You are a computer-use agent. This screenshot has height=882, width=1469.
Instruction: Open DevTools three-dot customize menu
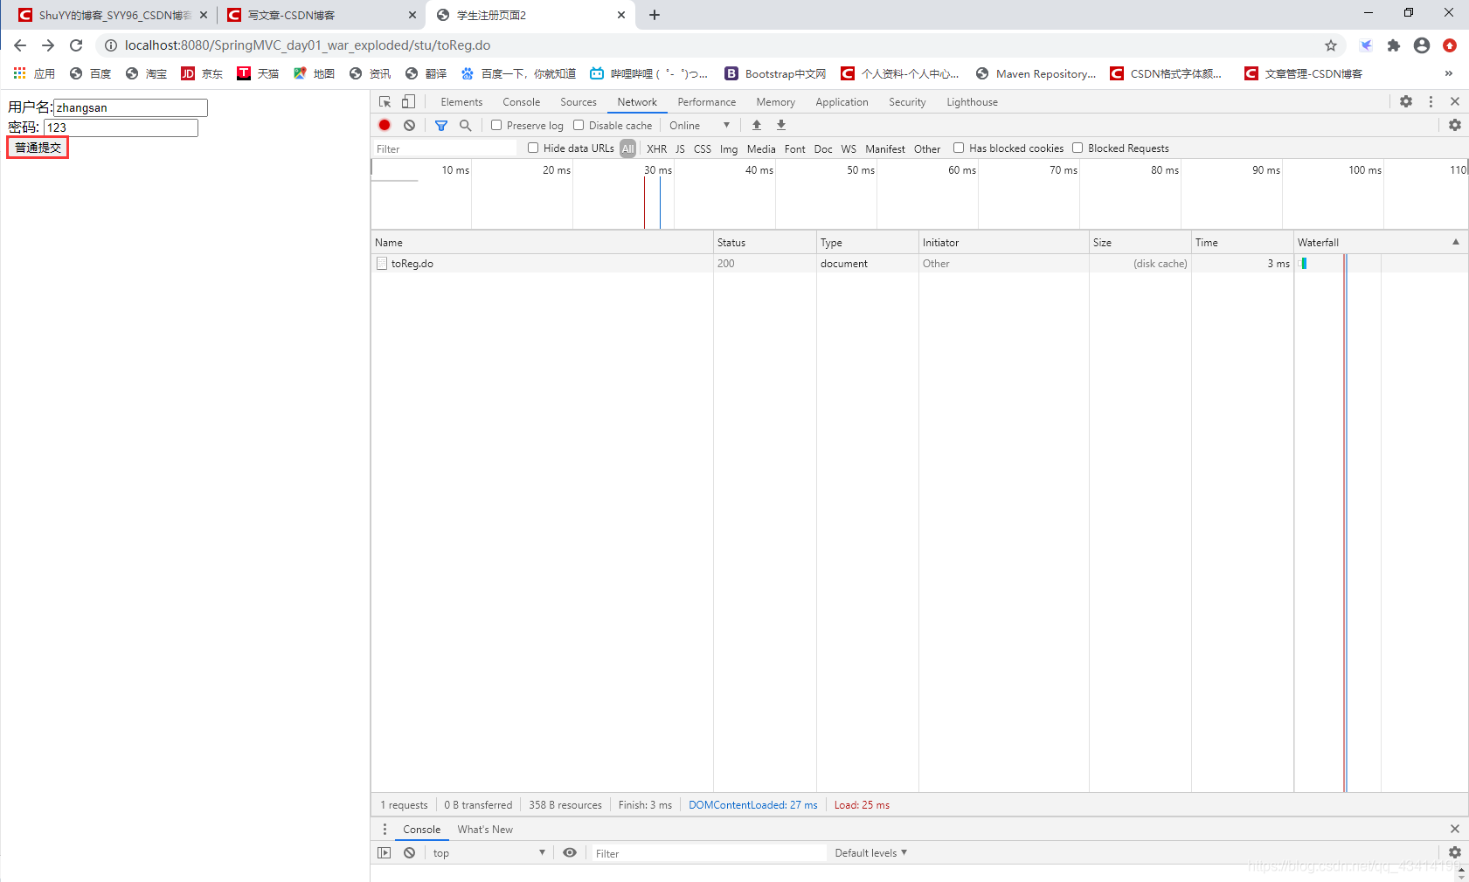click(1431, 101)
